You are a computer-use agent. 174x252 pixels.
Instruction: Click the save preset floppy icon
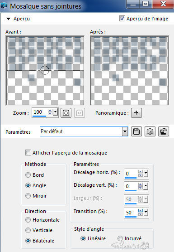coord(136,131)
